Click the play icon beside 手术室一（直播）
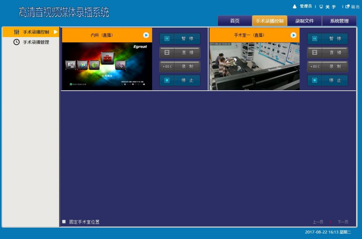362x239 pixels. [x=293, y=35]
